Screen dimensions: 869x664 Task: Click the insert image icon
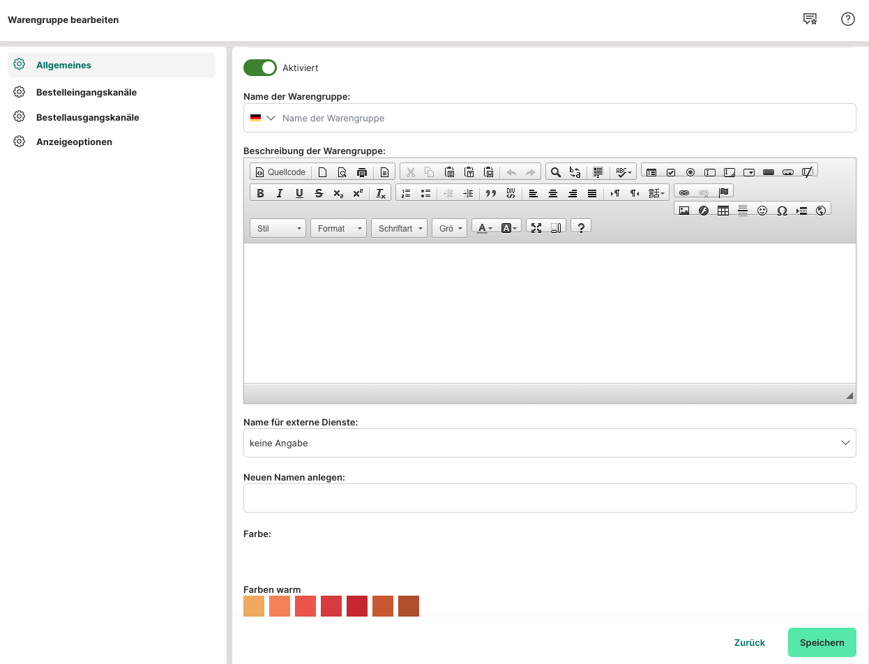[684, 211]
